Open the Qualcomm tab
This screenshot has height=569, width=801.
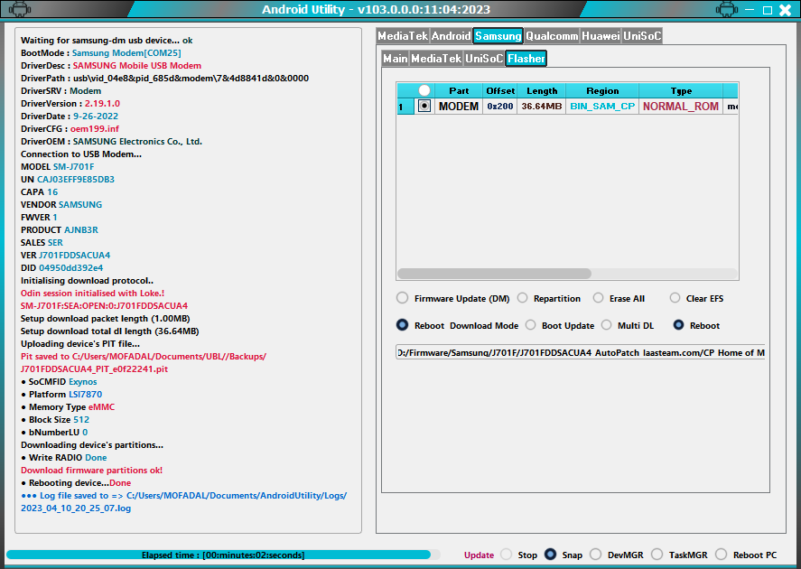[552, 36]
